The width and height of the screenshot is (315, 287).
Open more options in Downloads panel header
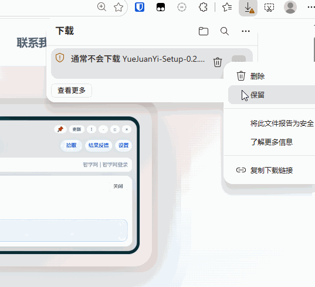(246, 31)
